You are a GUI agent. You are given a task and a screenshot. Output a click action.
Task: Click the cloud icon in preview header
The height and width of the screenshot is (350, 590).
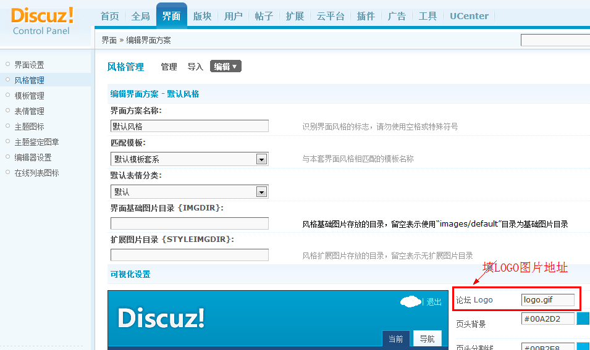pyautogui.click(x=410, y=301)
